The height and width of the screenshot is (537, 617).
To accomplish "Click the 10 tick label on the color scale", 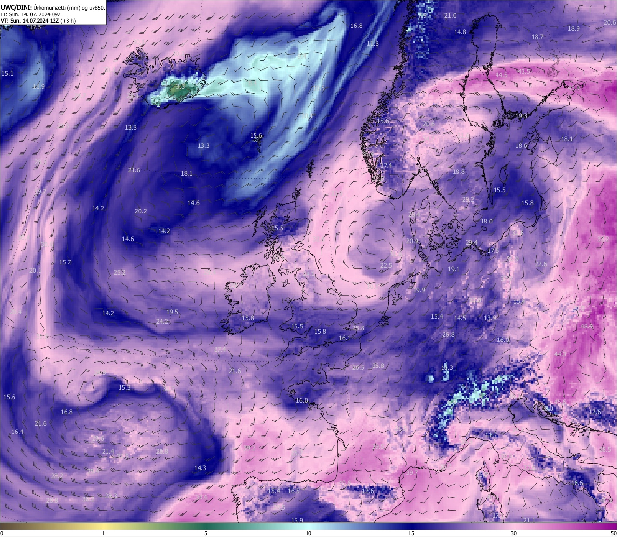I will click(x=308, y=533).
